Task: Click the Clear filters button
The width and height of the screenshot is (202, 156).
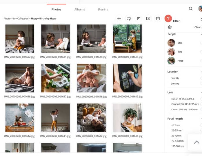Action: 198,27
